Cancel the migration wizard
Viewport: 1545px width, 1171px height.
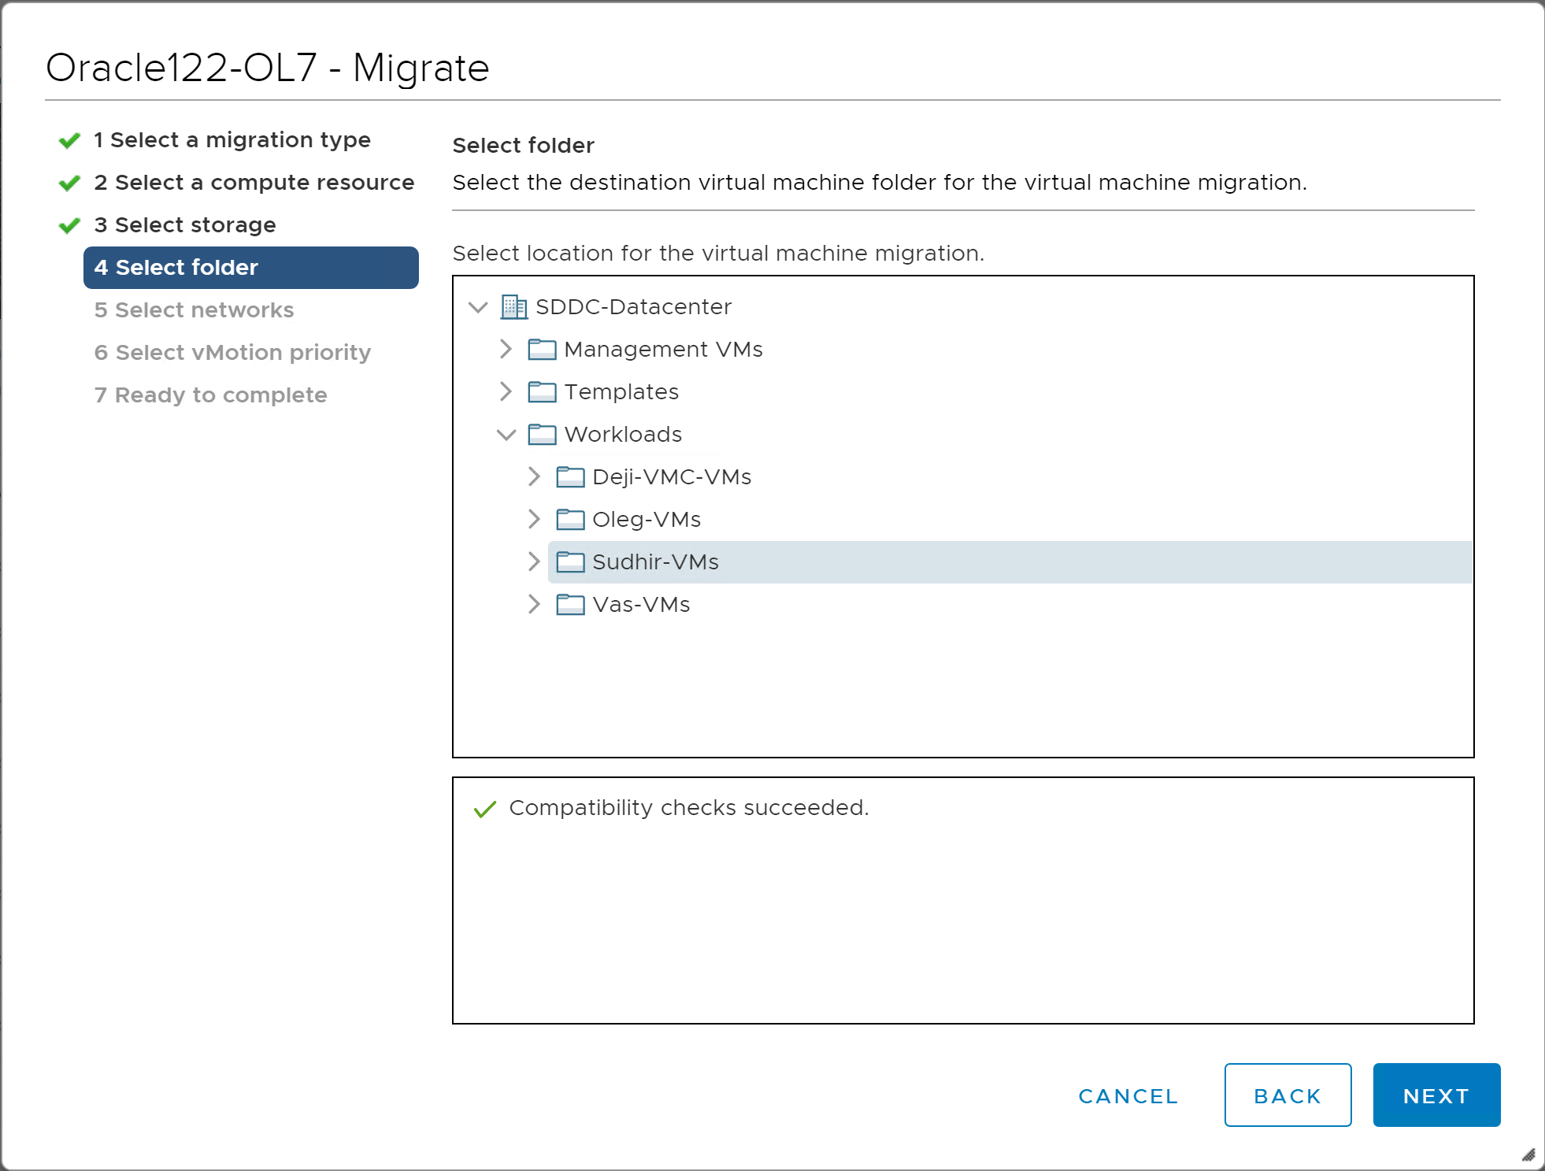click(x=1128, y=1096)
